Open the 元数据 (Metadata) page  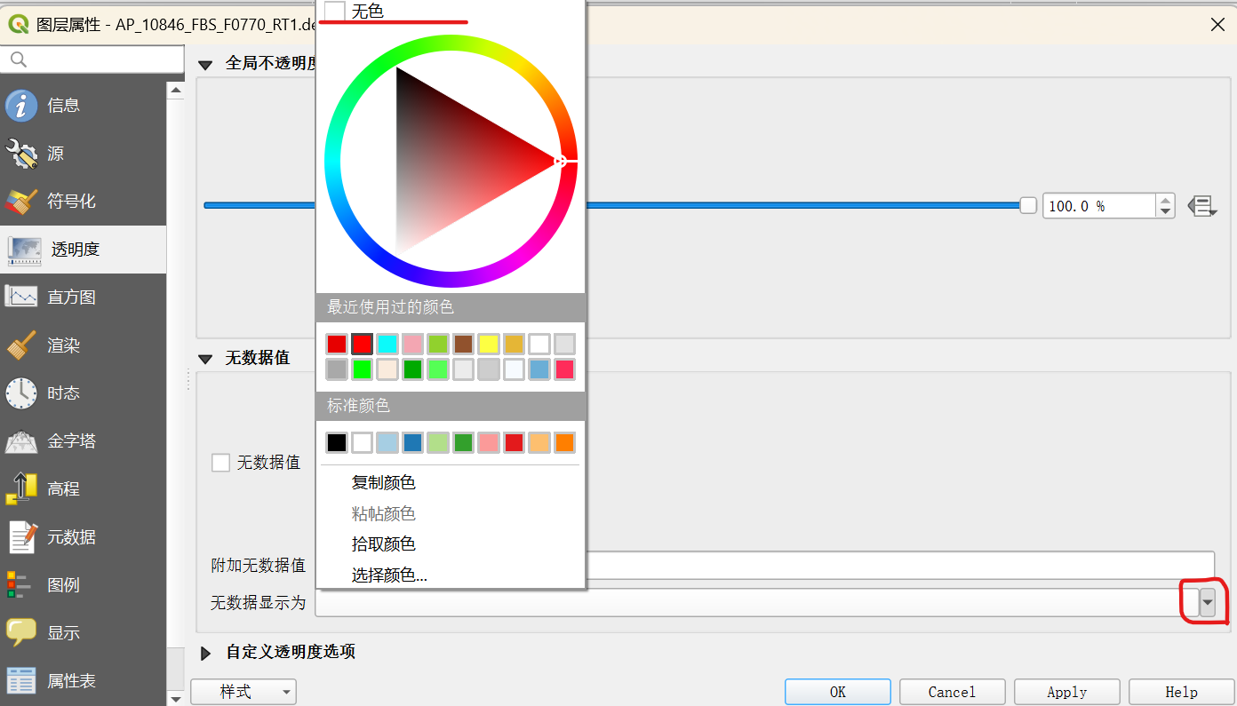[x=83, y=537]
